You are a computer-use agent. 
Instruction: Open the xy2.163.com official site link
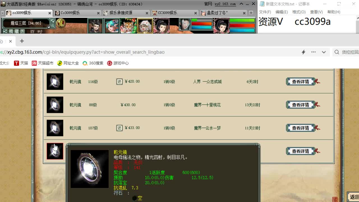225,4
